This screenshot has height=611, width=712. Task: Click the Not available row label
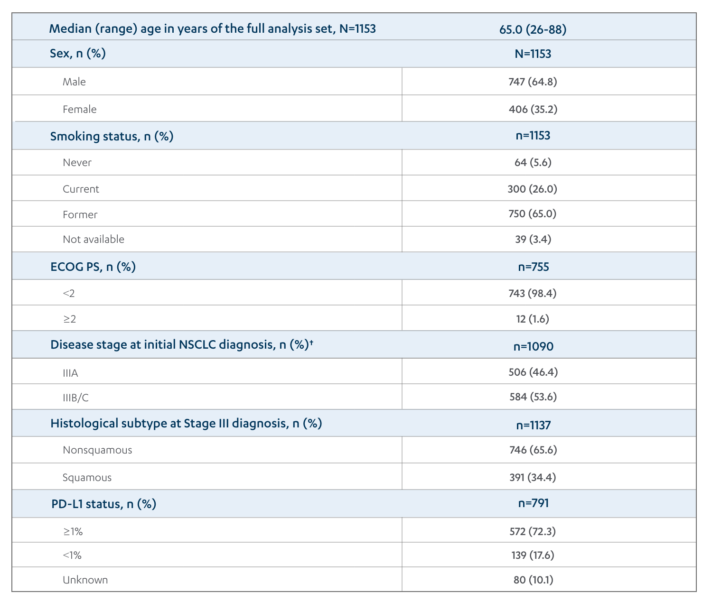tap(94, 239)
